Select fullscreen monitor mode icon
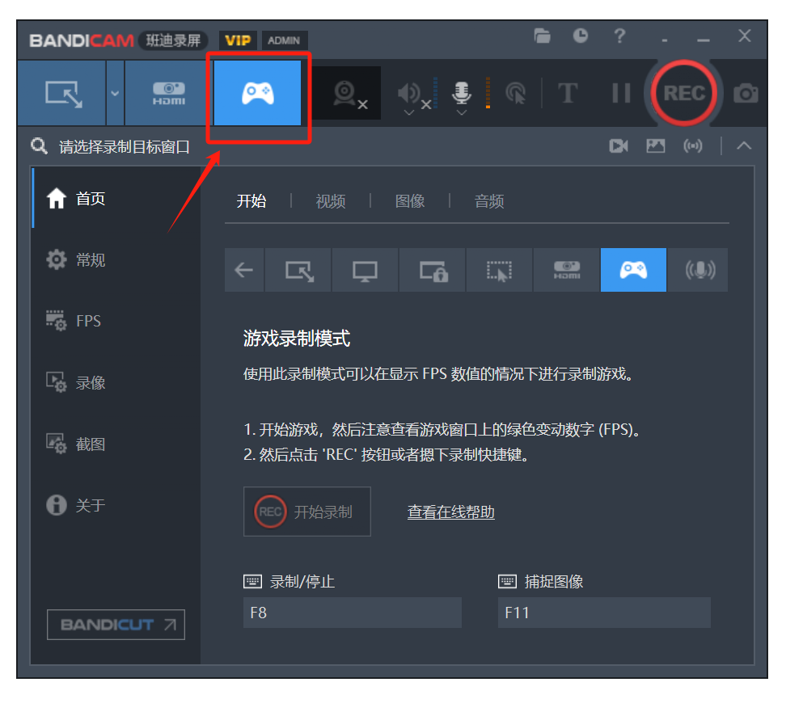Image resolution: width=786 pixels, height=716 pixels. pyautogui.click(x=365, y=270)
